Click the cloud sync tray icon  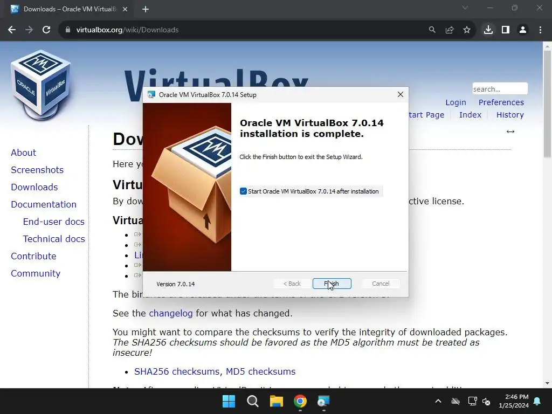(x=456, y=401)
